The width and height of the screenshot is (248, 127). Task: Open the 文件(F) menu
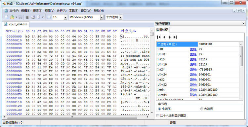coord(14,11)
